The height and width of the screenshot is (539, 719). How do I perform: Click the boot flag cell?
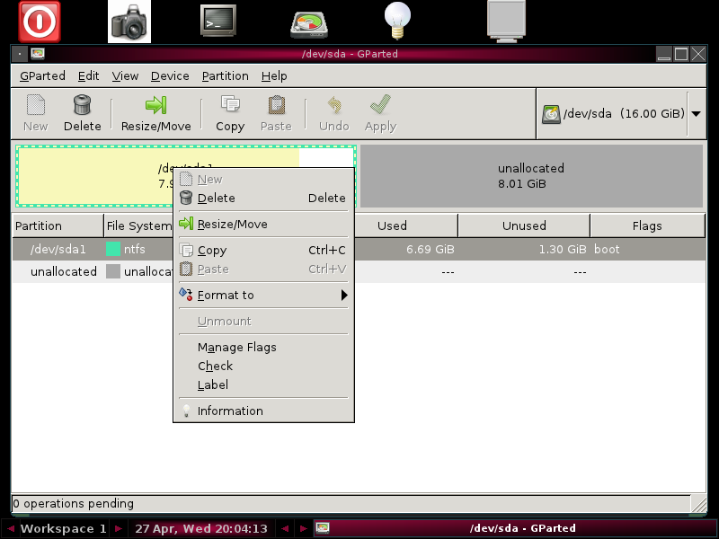point(607,250)
